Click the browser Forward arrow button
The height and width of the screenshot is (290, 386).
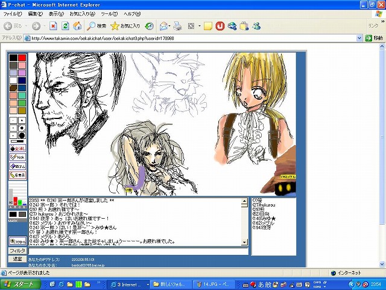coord(36,26)
